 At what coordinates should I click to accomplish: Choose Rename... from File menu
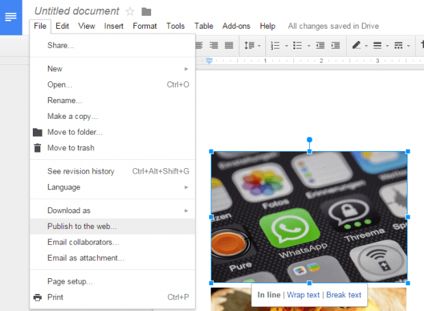[112, 100]
